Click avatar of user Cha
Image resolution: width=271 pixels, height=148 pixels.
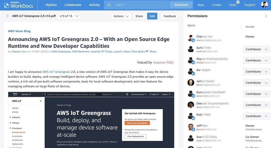(x=191, y=38)
